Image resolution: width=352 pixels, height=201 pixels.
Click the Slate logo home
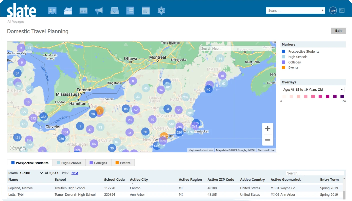click(22, 10)
